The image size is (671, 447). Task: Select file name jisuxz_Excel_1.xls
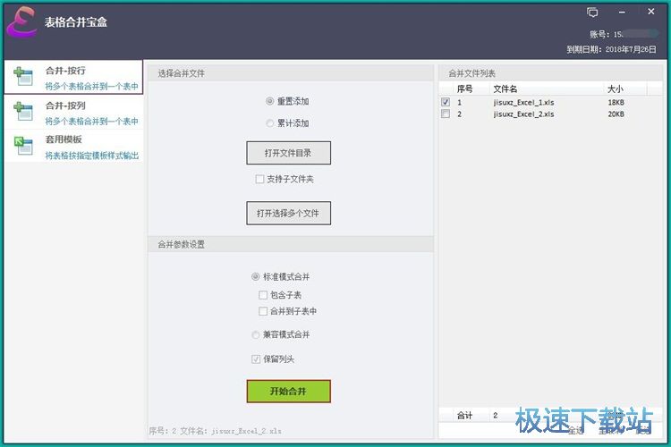(523, 103)
